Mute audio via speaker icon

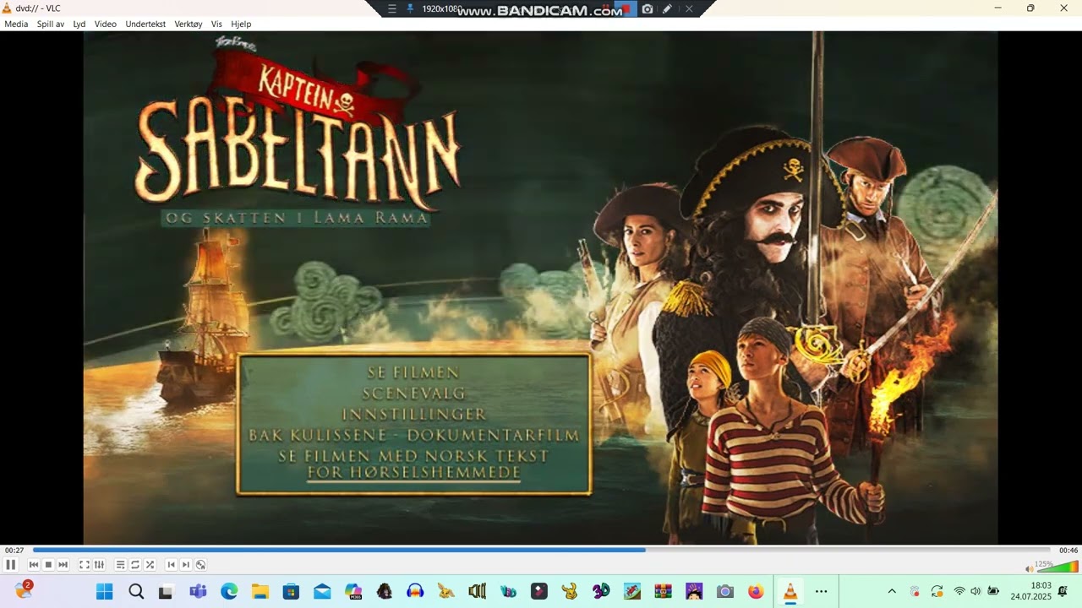(1029, 568)
